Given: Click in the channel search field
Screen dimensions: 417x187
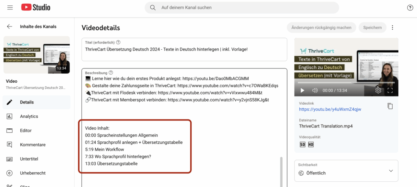Looking at the screenshot, I should [x=242, y=8].
